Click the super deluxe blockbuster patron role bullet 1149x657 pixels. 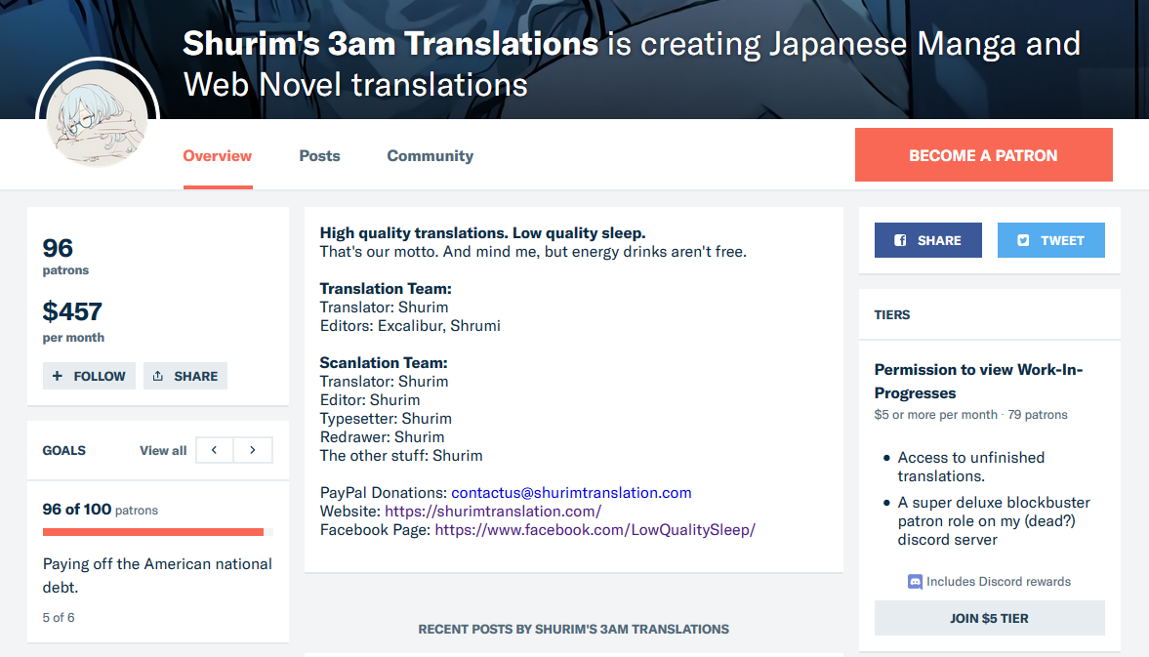coord(994,520)
